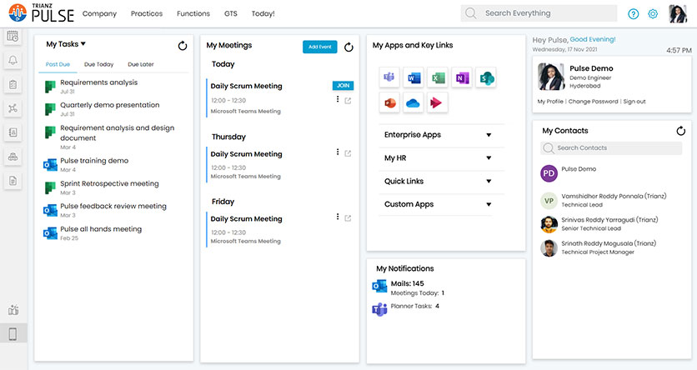
Task: Open the Pulse all hands meeting task
Action: pyautogui.click(x=101, y=229)
